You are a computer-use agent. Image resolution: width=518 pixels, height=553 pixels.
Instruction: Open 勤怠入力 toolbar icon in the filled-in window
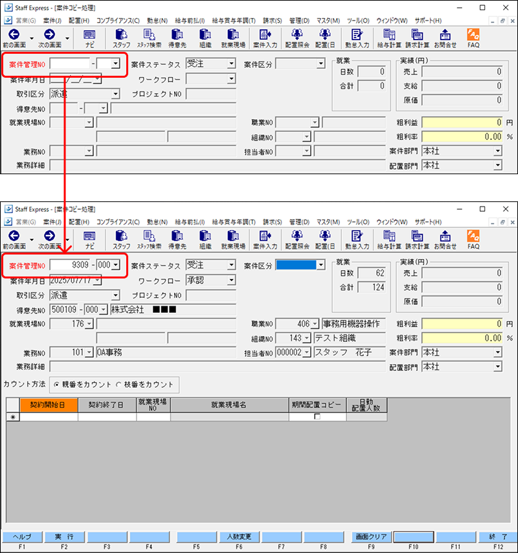click(357, 236)
